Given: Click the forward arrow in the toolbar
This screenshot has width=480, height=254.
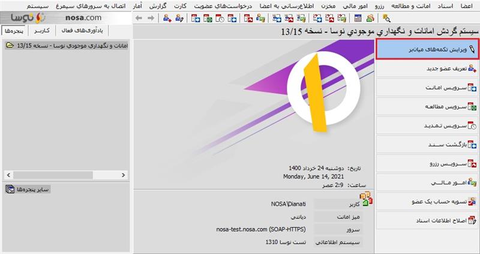Looking at the screenshot, I should click(x=150, y=18).
